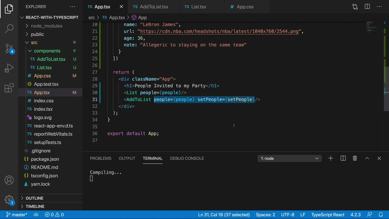Open the OUTPUT panel tab
This screenshot has width=389, height=219.
click(x=127, y=158)
